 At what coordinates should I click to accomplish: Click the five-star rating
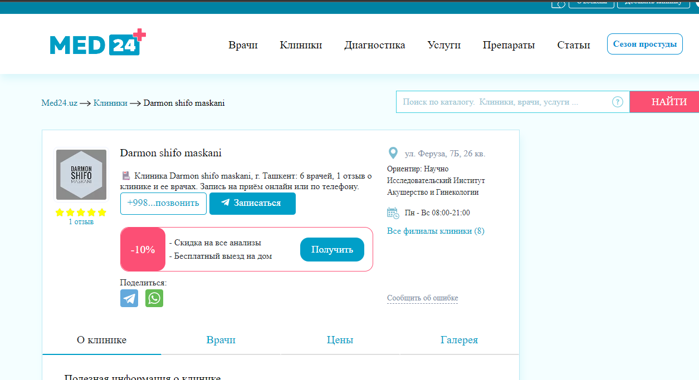[x=81, y=213]
